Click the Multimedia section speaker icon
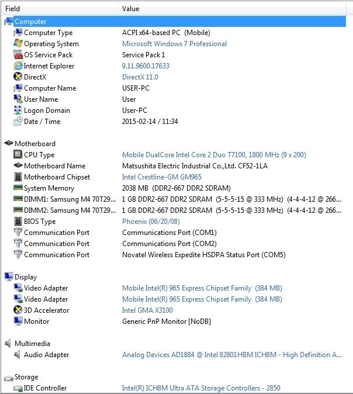The width and height of the screenshot is (353, 394). coord(8,343)
